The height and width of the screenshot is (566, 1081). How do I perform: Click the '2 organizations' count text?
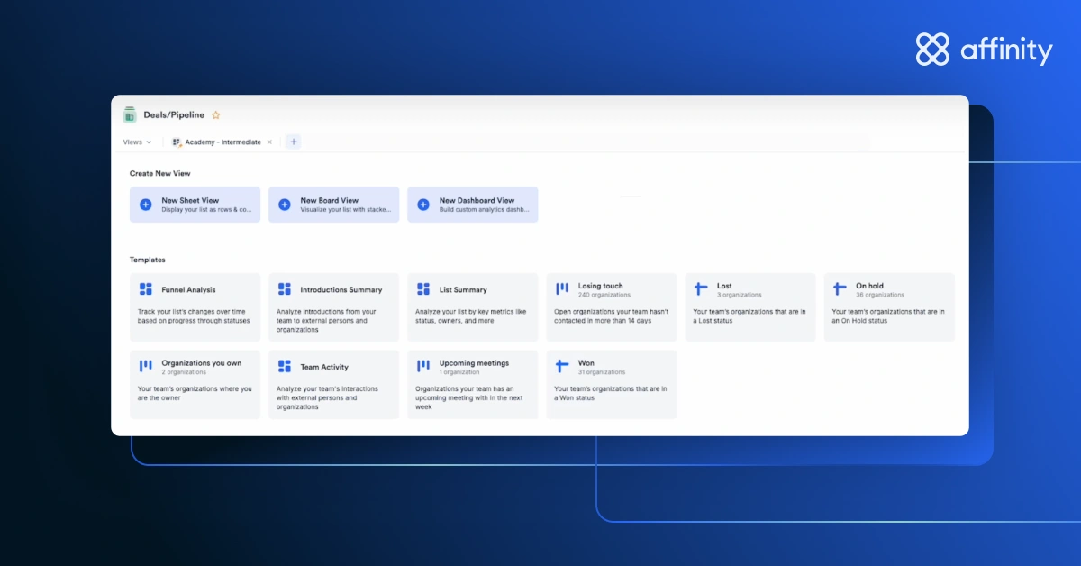(185, 372)
